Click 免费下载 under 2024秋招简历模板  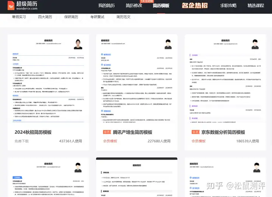22,141
